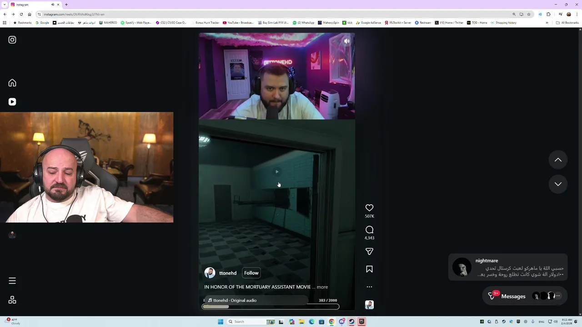
Task: Open nightmare message notification
Action: [508, 268]
